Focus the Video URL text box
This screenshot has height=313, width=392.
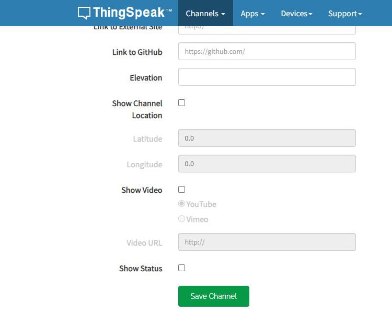(267, 242)
